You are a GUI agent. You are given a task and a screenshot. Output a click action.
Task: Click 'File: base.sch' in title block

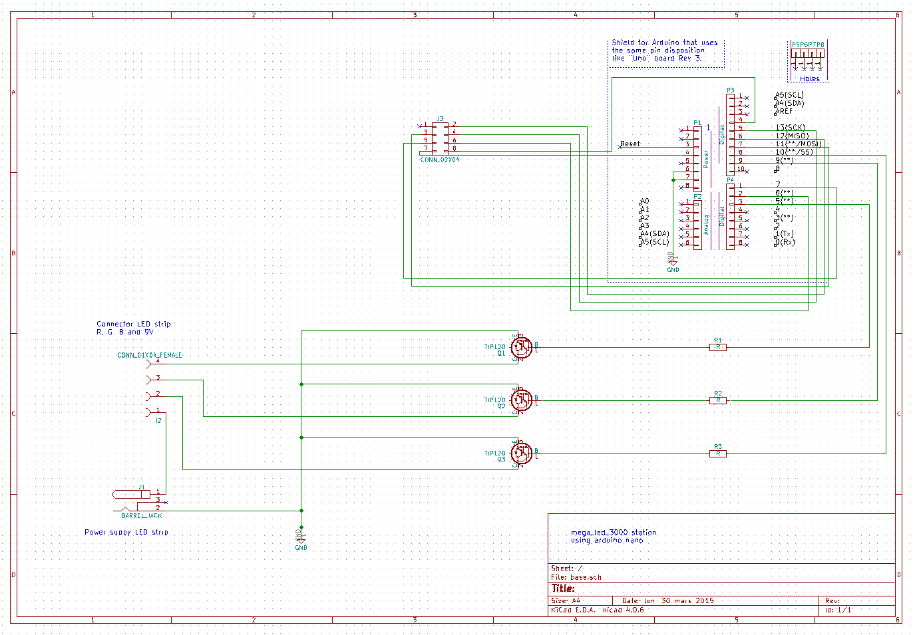coord(576,577)
